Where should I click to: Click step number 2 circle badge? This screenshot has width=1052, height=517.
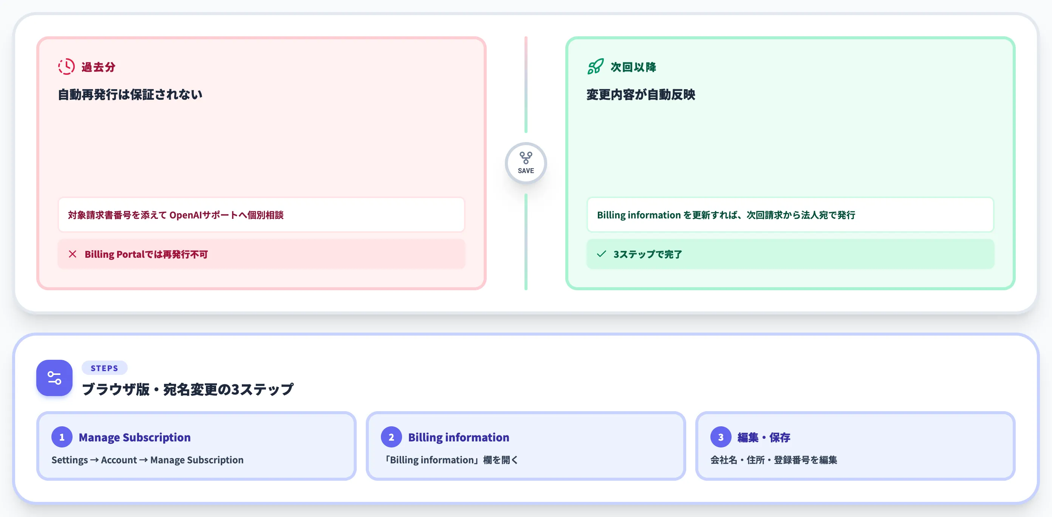(391, 437)
